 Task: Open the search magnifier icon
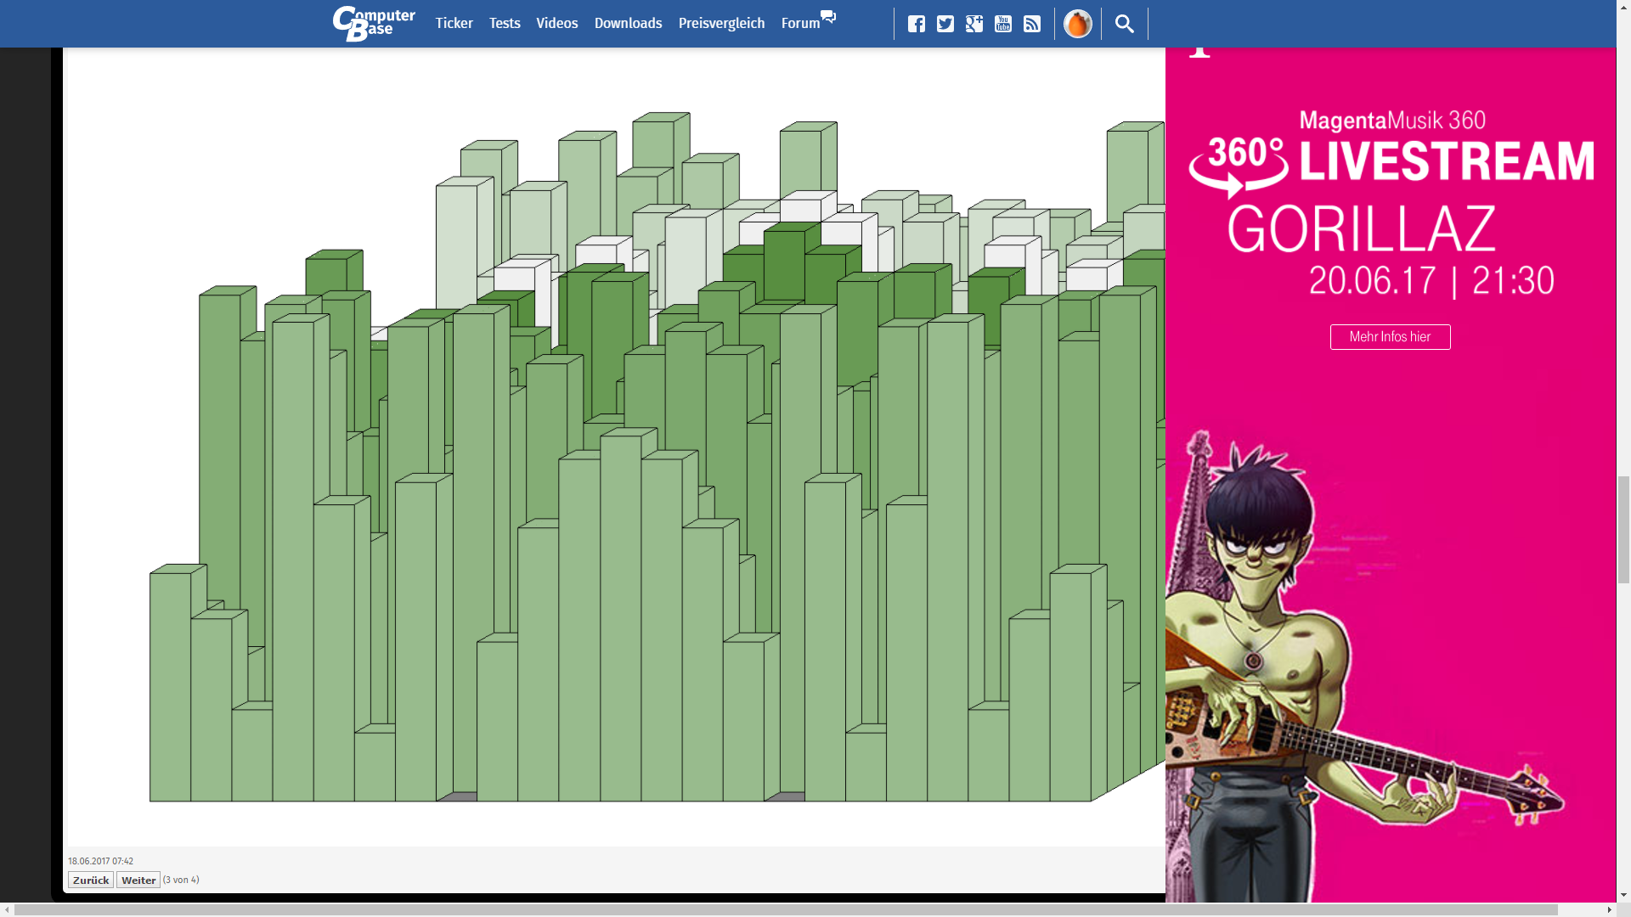click(x=1124, y=24)
